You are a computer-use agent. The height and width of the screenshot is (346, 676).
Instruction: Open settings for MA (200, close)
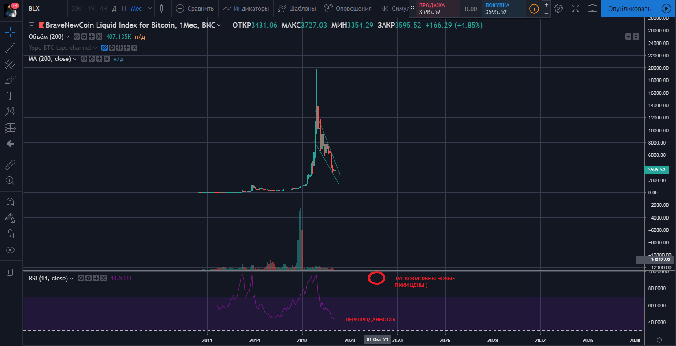pyautogui.click(x=92, y=59)
